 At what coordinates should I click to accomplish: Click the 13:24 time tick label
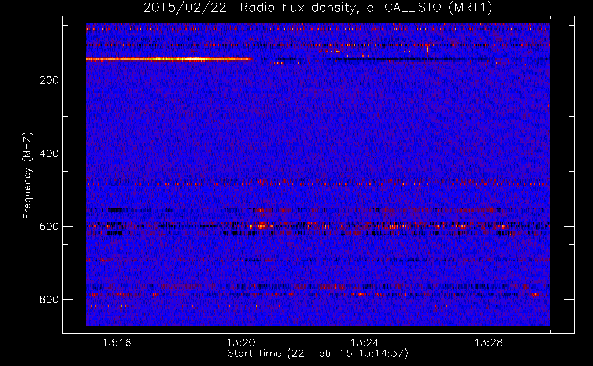tap(365, 343)
